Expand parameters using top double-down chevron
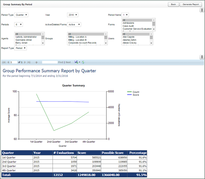 [202, 10]
